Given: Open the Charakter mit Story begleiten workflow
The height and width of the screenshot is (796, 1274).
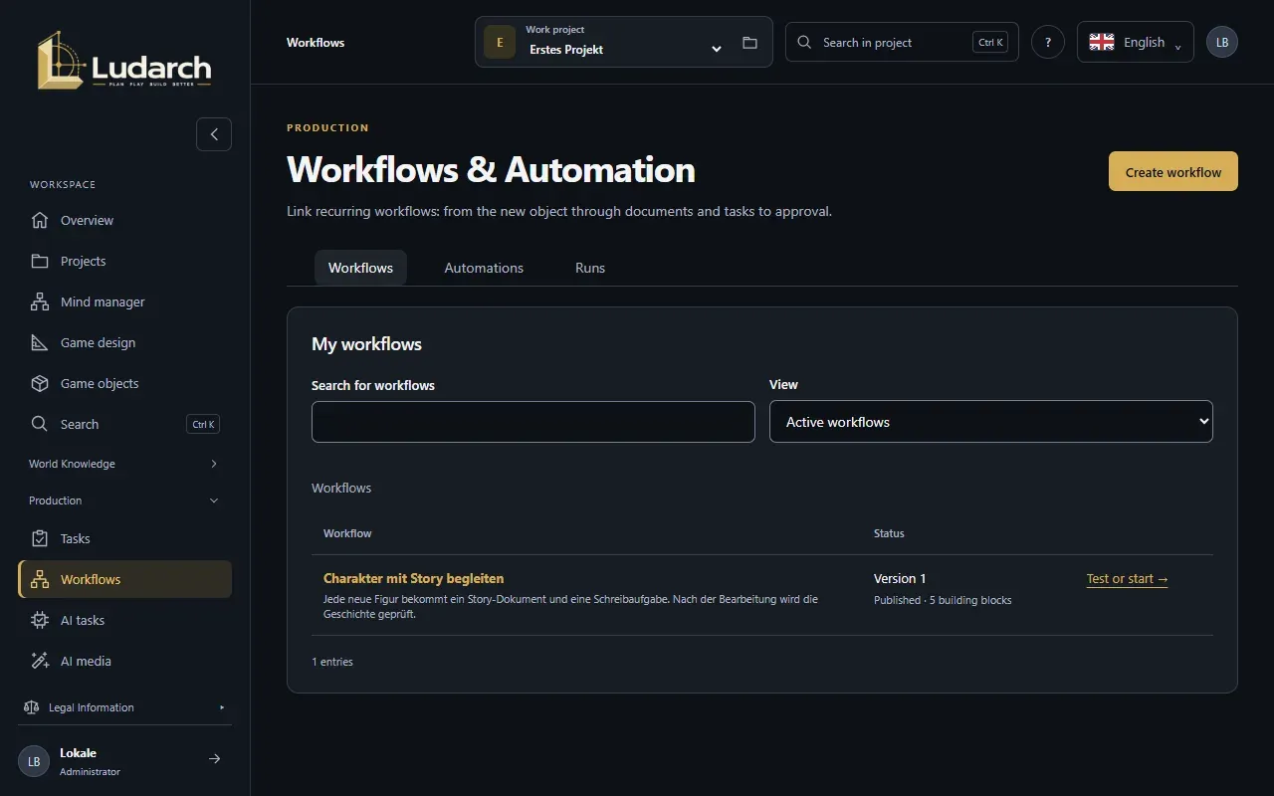Looking at the screenshot, I should pyautogui.click(x=413, y=578).
